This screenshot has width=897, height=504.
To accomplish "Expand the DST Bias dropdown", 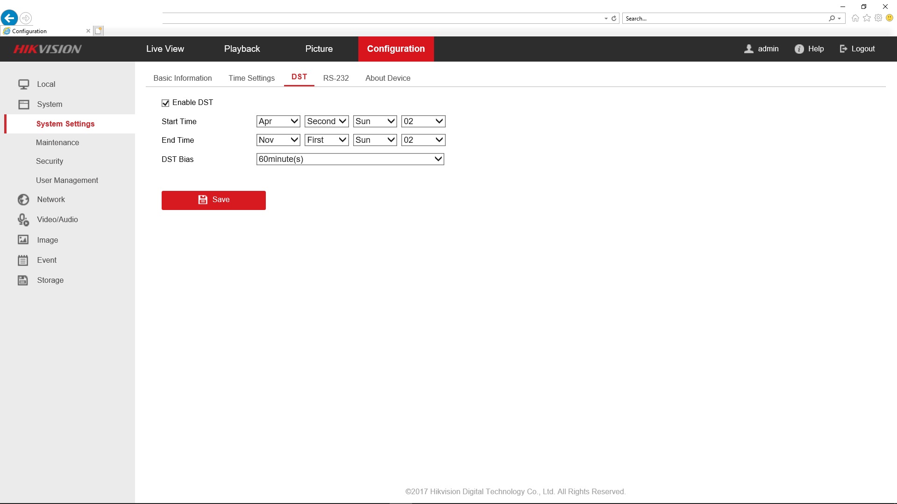I will (350, 159).
